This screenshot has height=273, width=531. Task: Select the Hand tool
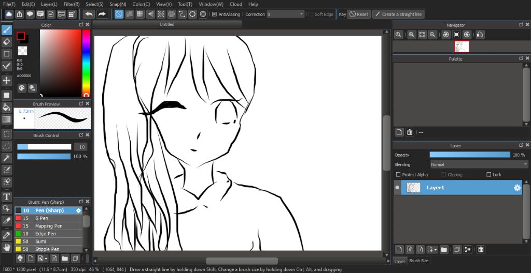[6, 247]
